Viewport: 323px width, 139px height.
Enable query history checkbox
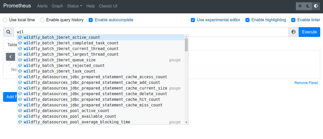coord(42,20)
